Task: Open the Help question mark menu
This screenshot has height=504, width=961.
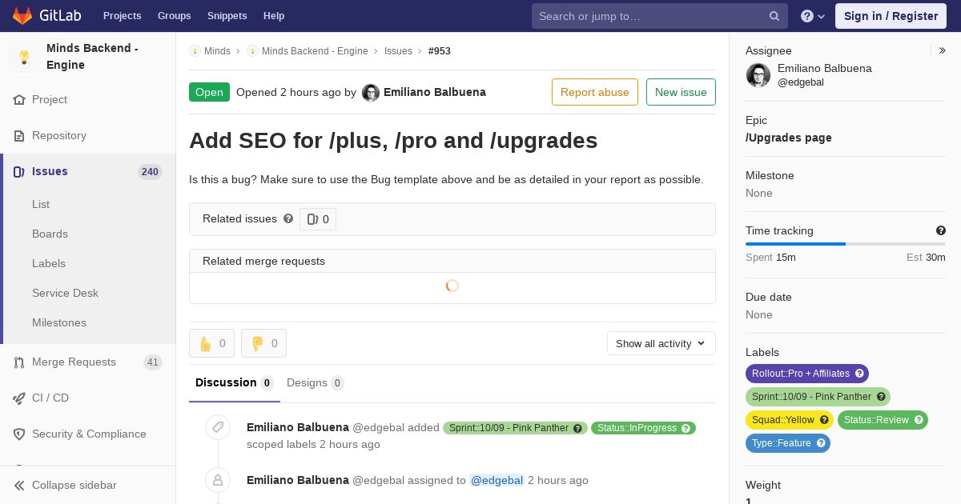Action: click(x=813, y=16)
